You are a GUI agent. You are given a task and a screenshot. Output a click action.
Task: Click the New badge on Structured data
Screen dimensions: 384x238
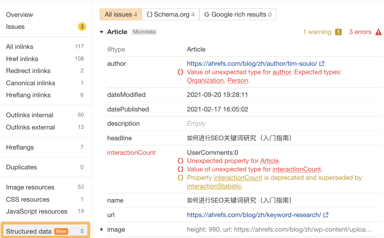click(x=61, y=231)
